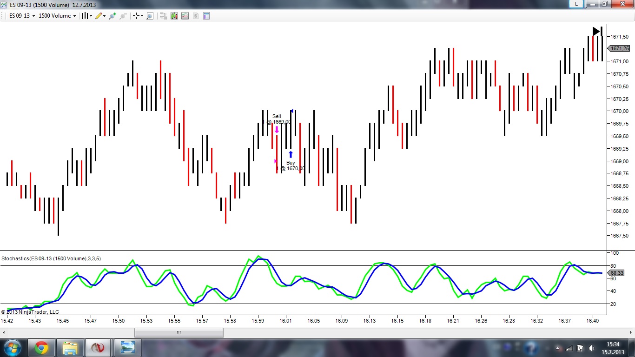Click the black play marker on chart

click(596, 31)
